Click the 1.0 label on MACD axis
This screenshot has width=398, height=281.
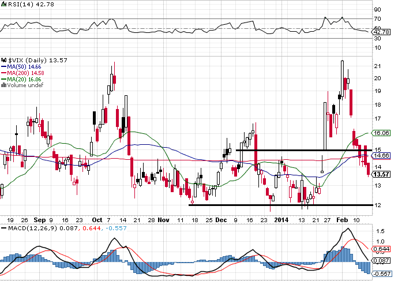381,241
